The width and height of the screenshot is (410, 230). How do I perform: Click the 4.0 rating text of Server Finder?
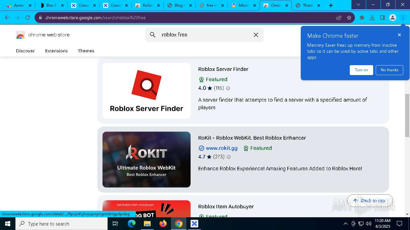tap(202, 88)
